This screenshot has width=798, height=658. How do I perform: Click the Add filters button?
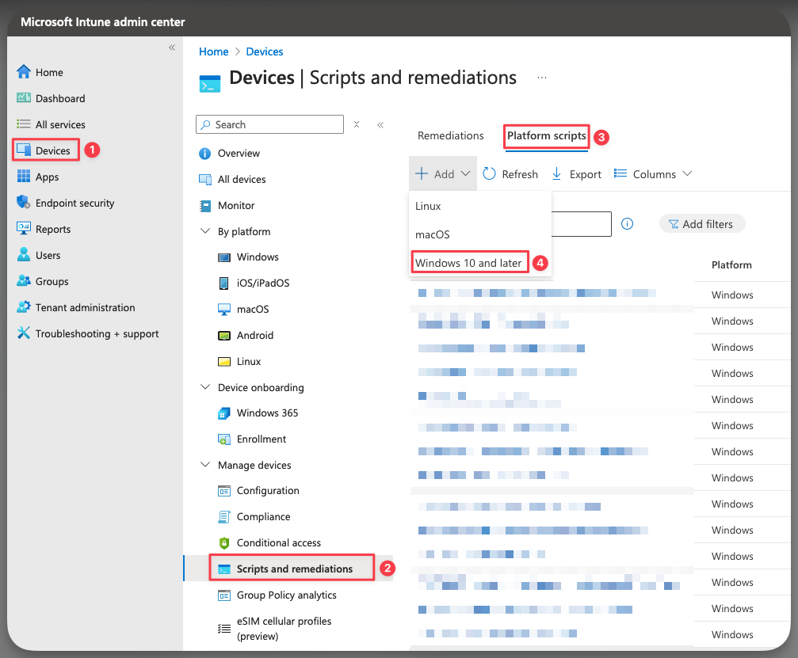tap(702, 224)
